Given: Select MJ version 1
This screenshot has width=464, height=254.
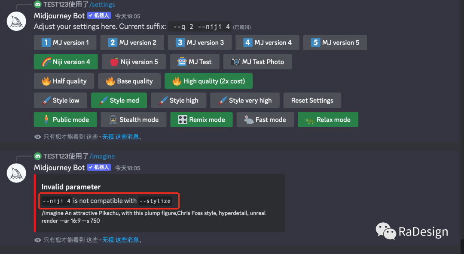Looking at the screenshot, I should click(x=65, y=42).
